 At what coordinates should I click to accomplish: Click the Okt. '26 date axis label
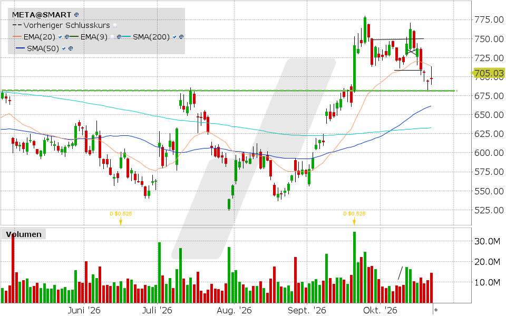pos(380,311)
